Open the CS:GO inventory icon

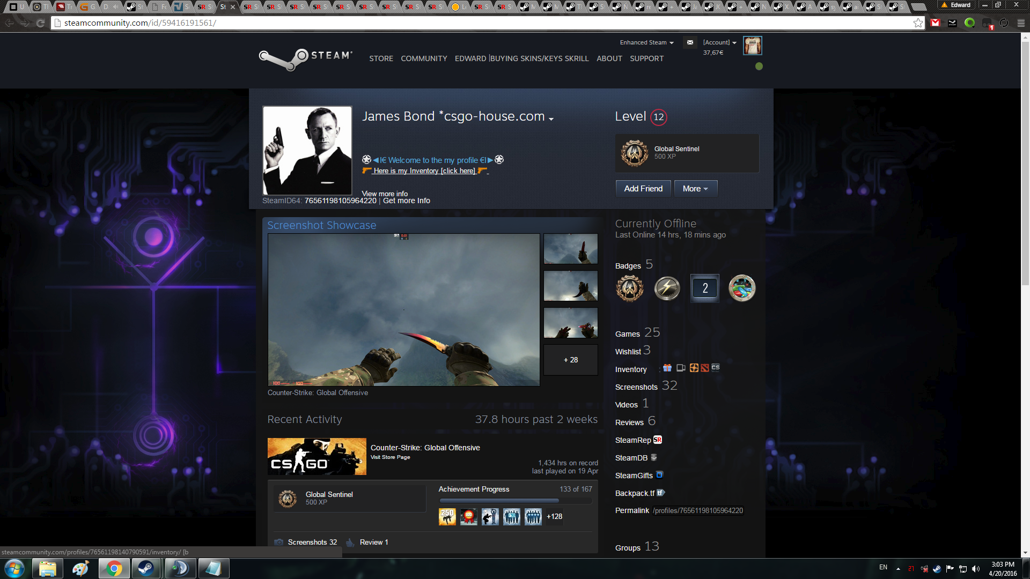[x=716, y=368]
